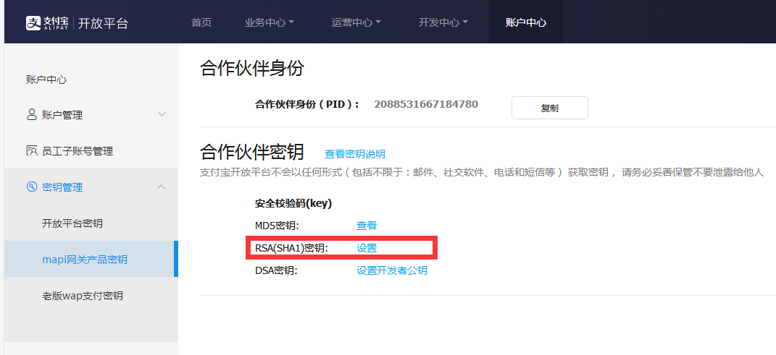Click 设置 for the RSA(SHA1)密钥
Viewport: 776px width, 355px height.
(367, 248)
